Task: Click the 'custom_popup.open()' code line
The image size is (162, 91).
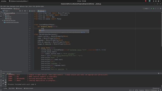Action: click(x=49, y=52)
